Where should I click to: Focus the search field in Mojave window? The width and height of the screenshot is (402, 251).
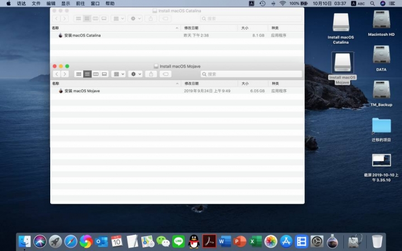click(251, 74)
